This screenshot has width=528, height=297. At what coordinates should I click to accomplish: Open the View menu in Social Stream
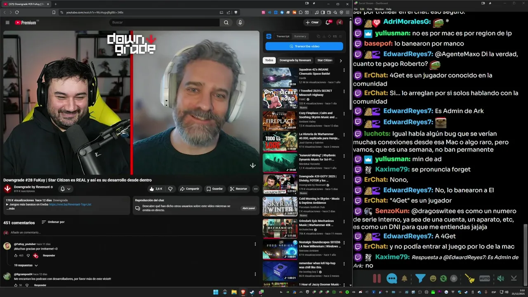pyautogui.click(x=369, y=9)
